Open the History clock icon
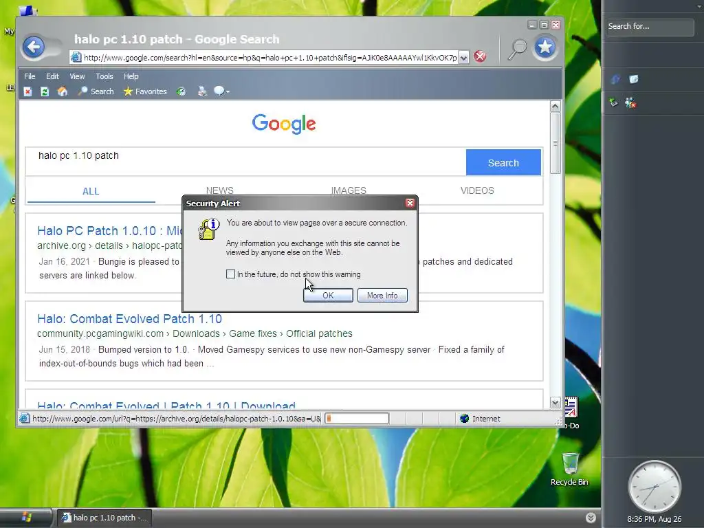 (x=181, y=91)
